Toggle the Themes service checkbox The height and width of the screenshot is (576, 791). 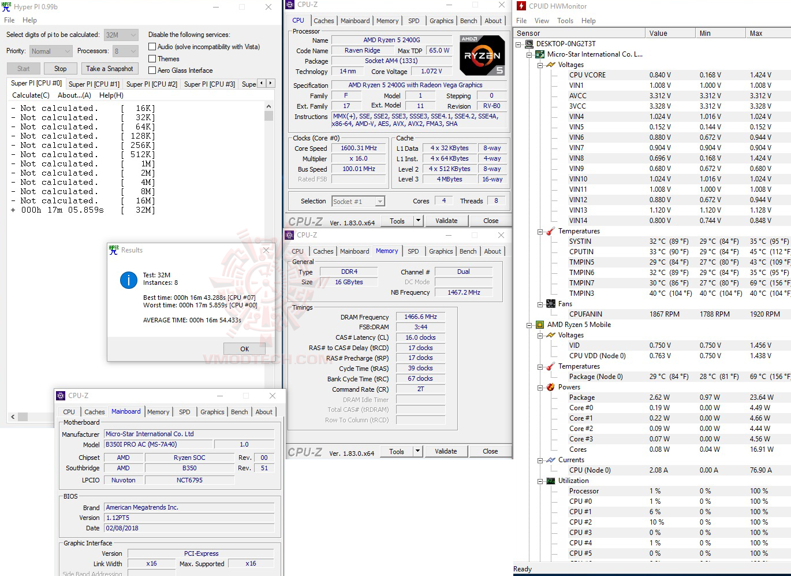click(x=152, y=59)
